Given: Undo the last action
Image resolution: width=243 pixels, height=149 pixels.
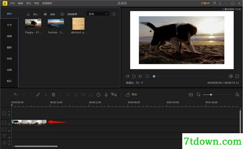Looking at the screenshot, I should 16,94.
